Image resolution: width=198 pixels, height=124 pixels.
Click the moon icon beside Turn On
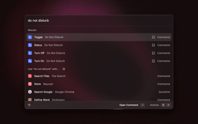pos(30,61)
